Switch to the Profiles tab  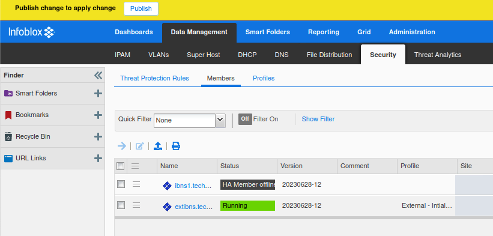[264, 78]
